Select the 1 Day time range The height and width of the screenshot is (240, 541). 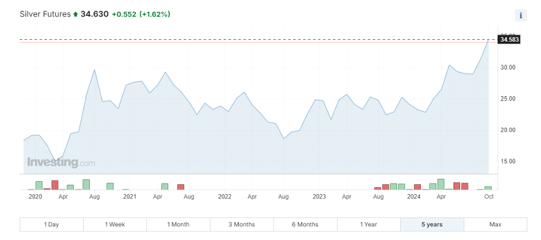[52, 225]
